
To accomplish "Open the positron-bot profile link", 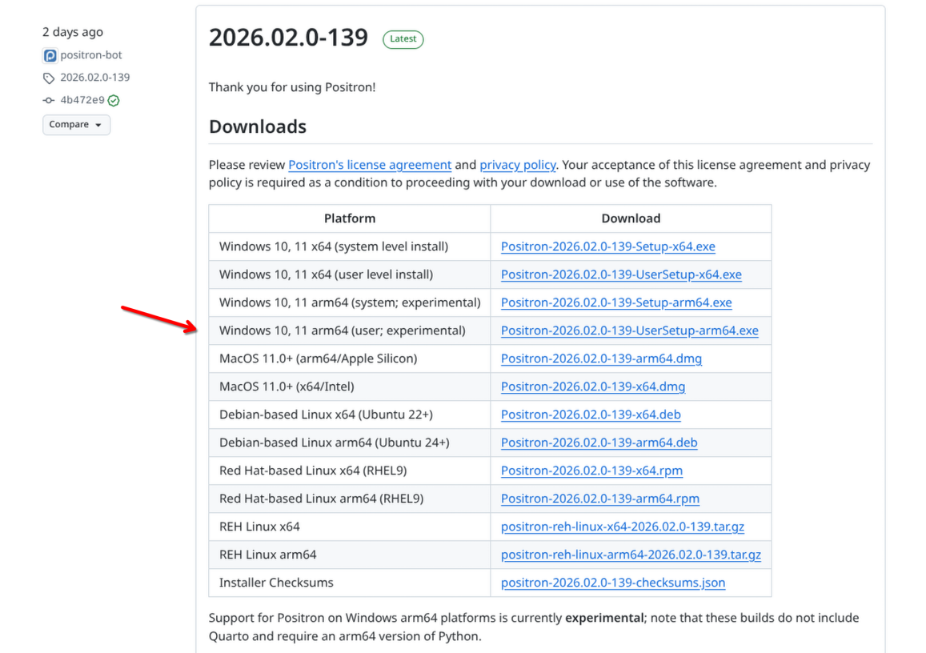I will [x=91, y=55].
